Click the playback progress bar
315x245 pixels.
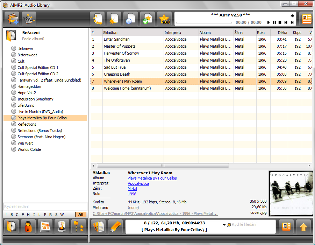204,22
